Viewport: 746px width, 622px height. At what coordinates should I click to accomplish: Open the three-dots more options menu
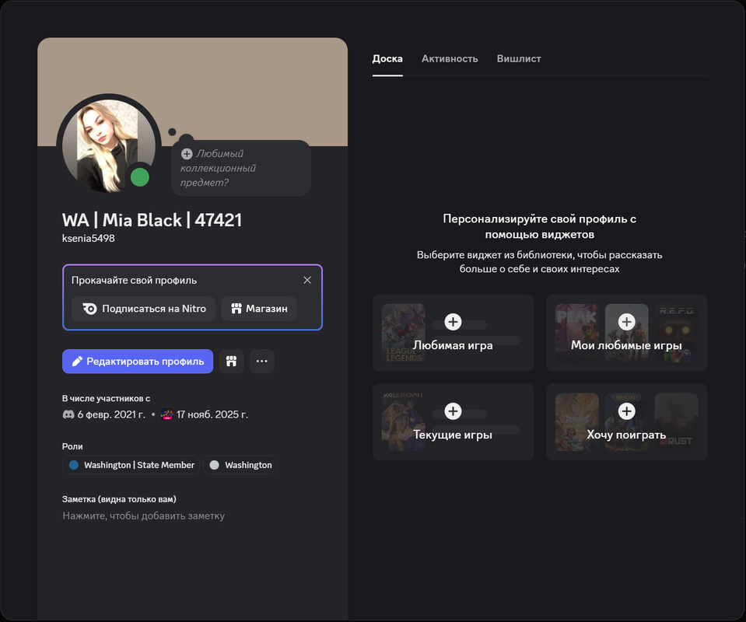[261, 362]
